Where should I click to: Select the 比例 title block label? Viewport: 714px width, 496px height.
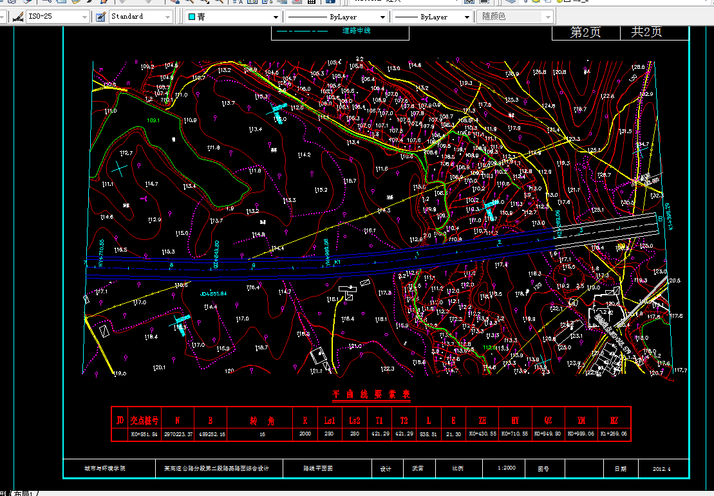458,468
